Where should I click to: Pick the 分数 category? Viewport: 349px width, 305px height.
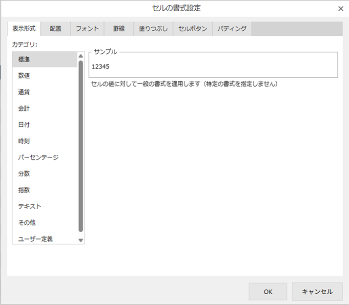click(24, 174)
